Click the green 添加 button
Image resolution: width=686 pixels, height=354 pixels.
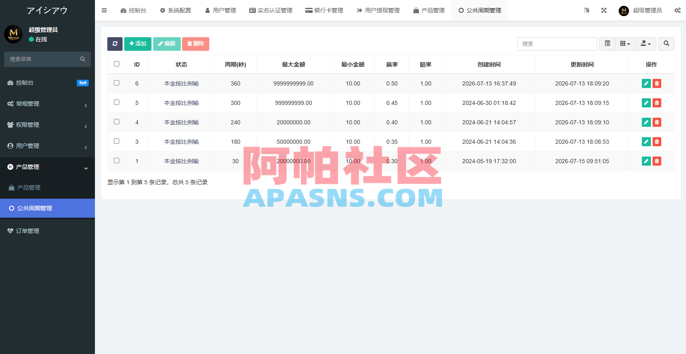click(138, 44)
